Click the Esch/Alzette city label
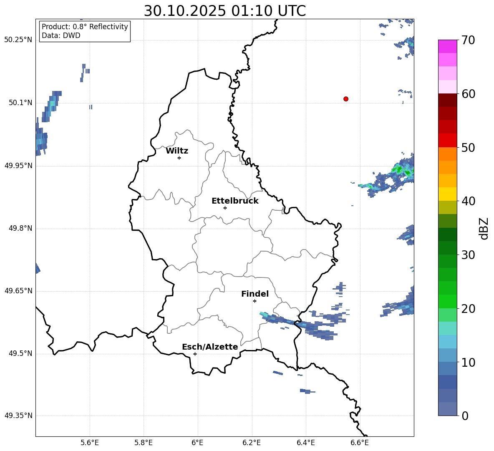Image resolution: width=494 pixels, height=451 pixels. [210, 347]
